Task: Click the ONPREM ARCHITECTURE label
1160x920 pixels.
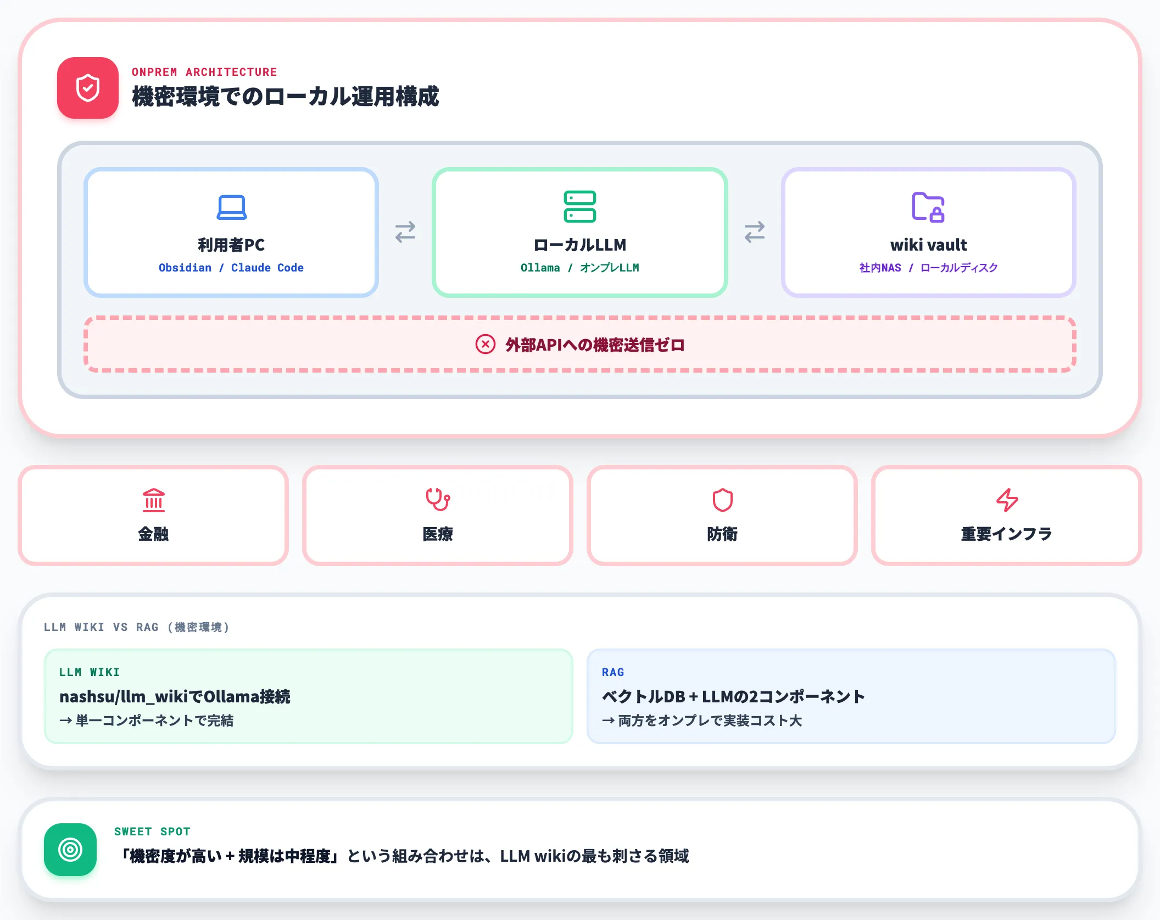Action: point(204,72)
